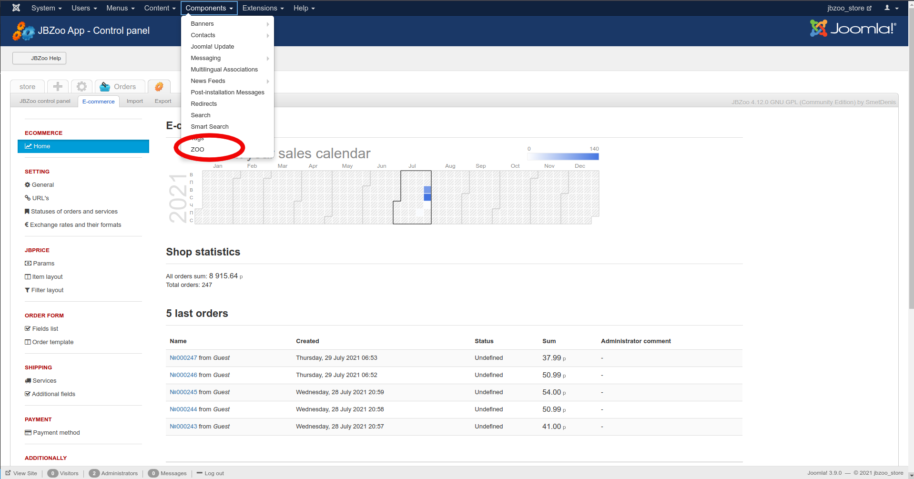Open the Menus dropdown
The image size is (914, 479).
(120, 8)
